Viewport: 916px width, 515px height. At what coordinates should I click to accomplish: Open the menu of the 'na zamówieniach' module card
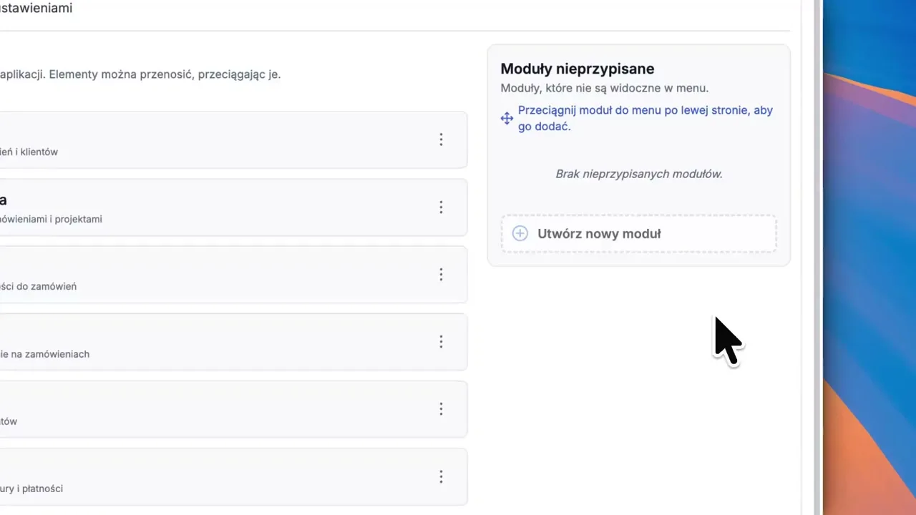pos(442,341)
